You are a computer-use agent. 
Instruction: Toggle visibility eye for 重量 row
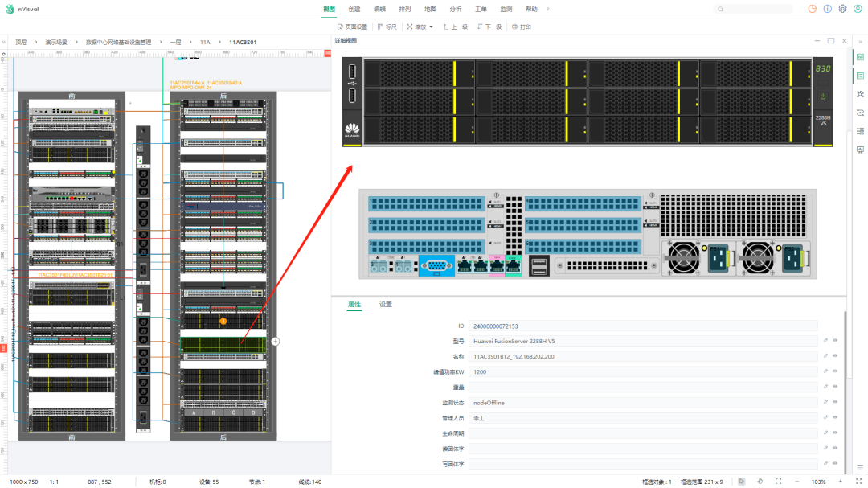point(835,387)
